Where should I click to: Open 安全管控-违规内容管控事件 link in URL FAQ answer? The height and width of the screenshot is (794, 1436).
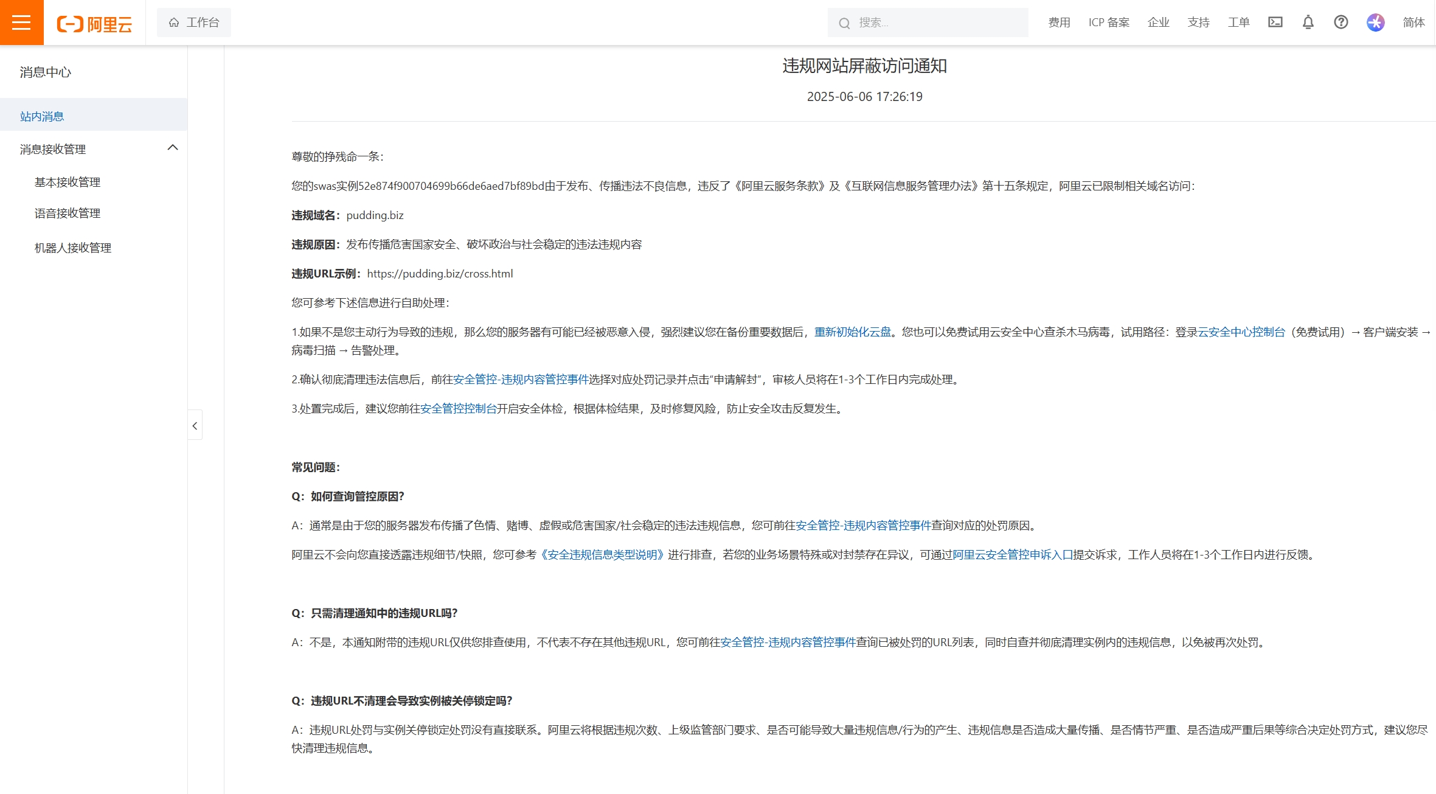[788, 642]
